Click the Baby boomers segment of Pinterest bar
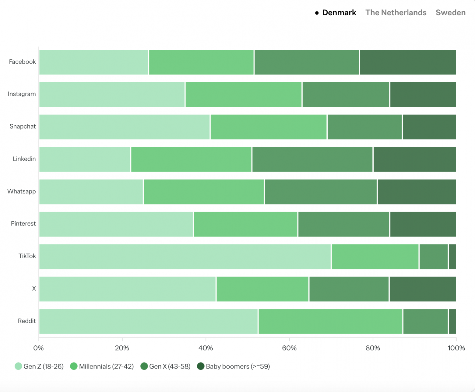This screenshot has width=475, height=392. pos(423,224)
